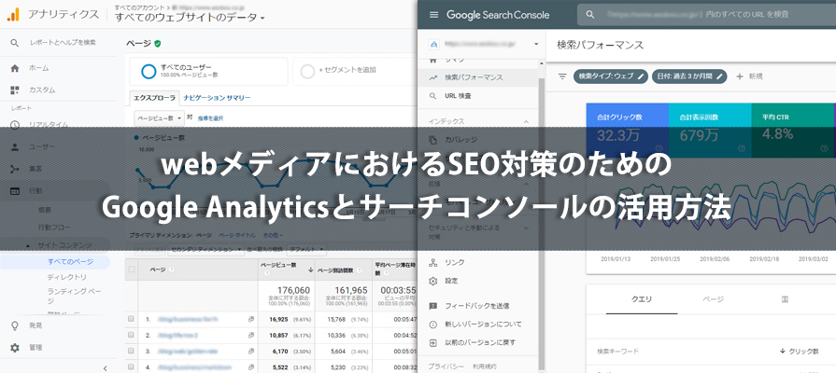The height and width of the screenshot is (373, 836).
Task: Select すべてのページ in Analytics sidebar
Action: [x=70, y=262]
